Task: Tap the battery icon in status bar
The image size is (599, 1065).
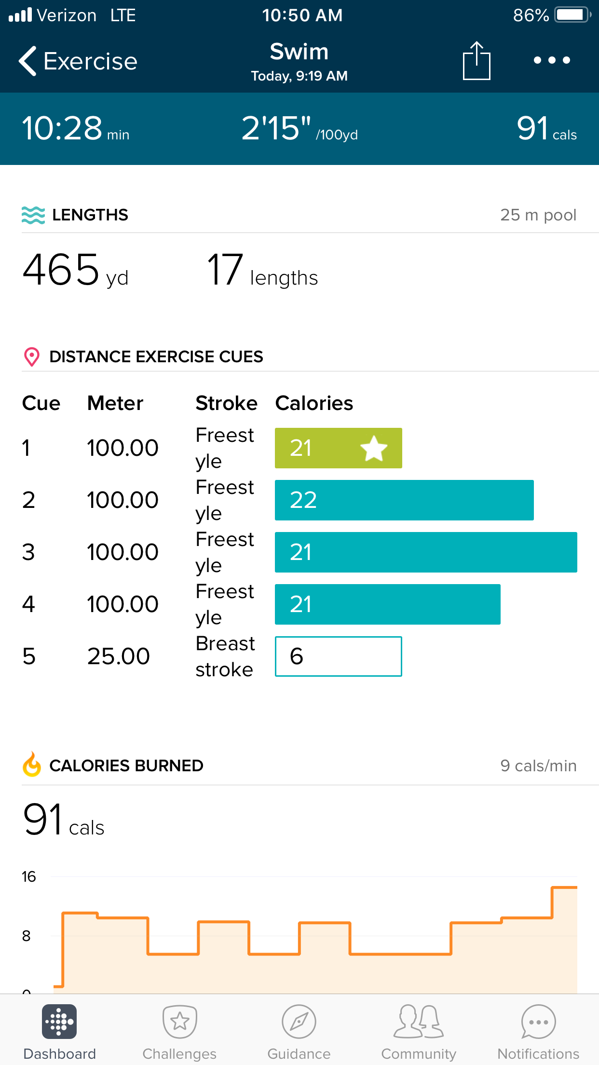Action: pyautogui.click(x=572, y=15)
